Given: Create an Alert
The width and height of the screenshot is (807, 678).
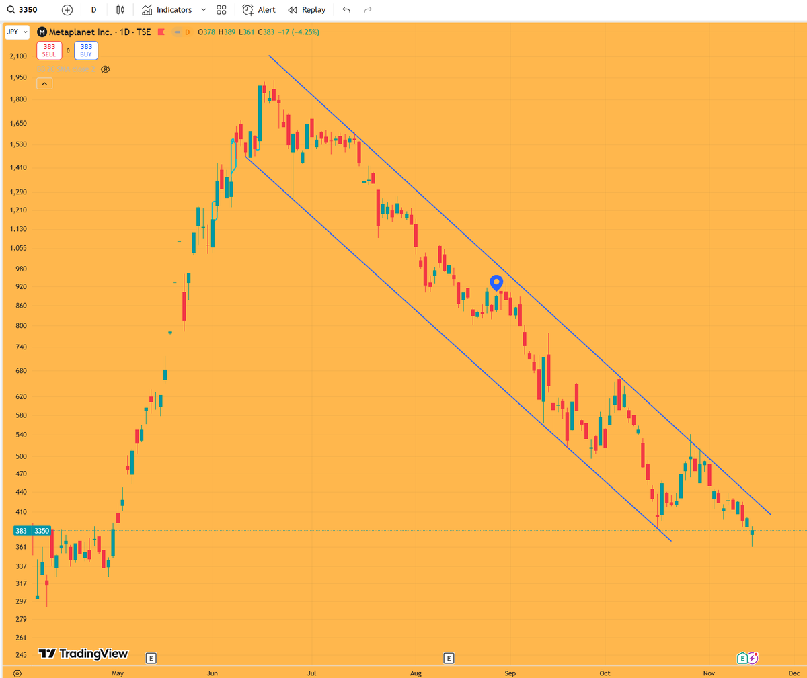Looking at the screenshot, I should [259, 10].
